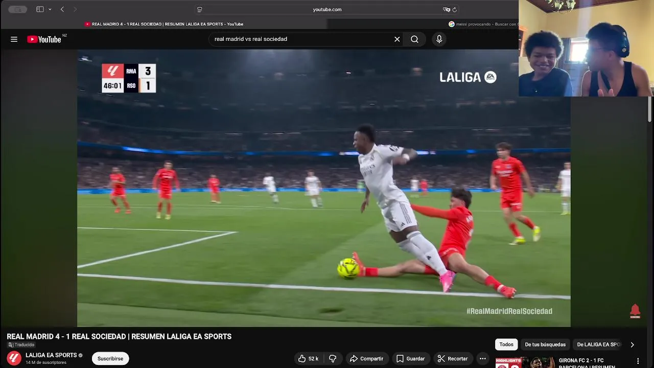
Task: Click the Recortar clip button
Action: click(x=452, y=359)
